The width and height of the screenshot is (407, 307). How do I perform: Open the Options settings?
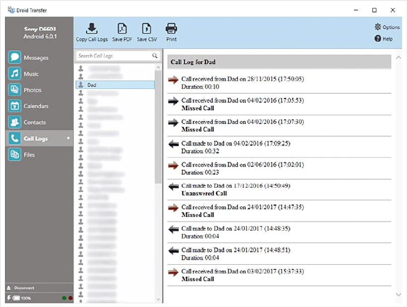coord(387,27)
